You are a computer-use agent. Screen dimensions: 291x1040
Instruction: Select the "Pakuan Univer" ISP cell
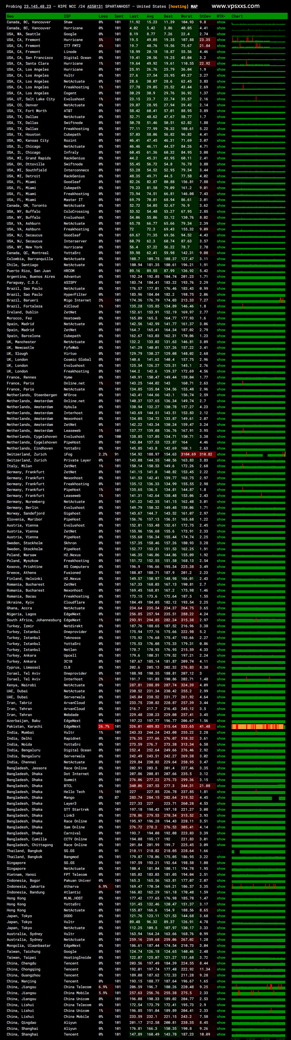pos(77,880)
